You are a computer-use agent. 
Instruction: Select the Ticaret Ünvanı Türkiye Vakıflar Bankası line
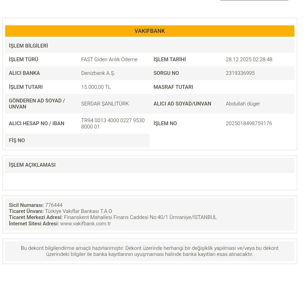point(60,211)
